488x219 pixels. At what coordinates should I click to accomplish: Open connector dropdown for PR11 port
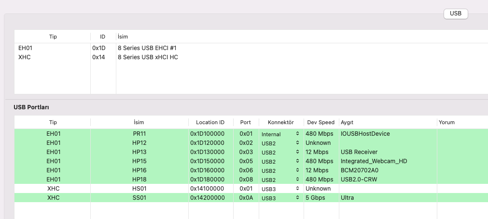point(281,134)
